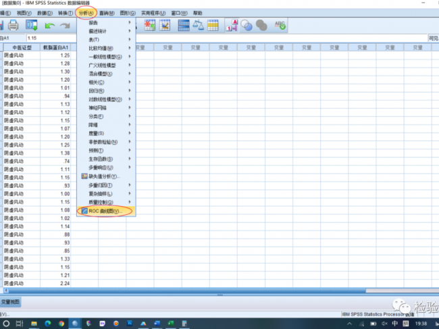Click the Select Cases grid icon
Viewport: 439px width, 329px height.
(213, 26)
